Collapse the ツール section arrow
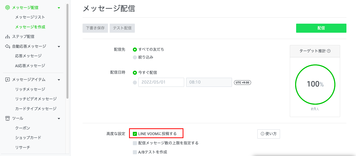Viewport: 356px width, 156px height. [x=59, y=119]
